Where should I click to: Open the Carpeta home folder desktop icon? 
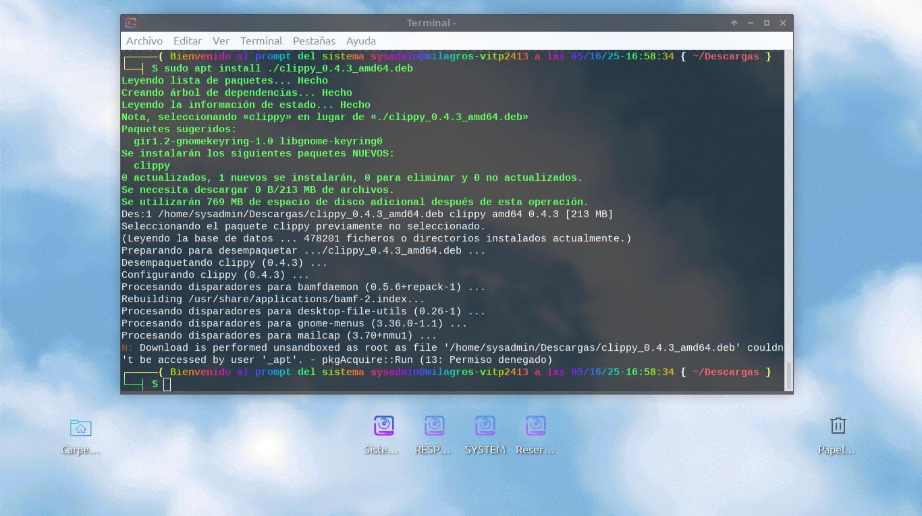80,436
